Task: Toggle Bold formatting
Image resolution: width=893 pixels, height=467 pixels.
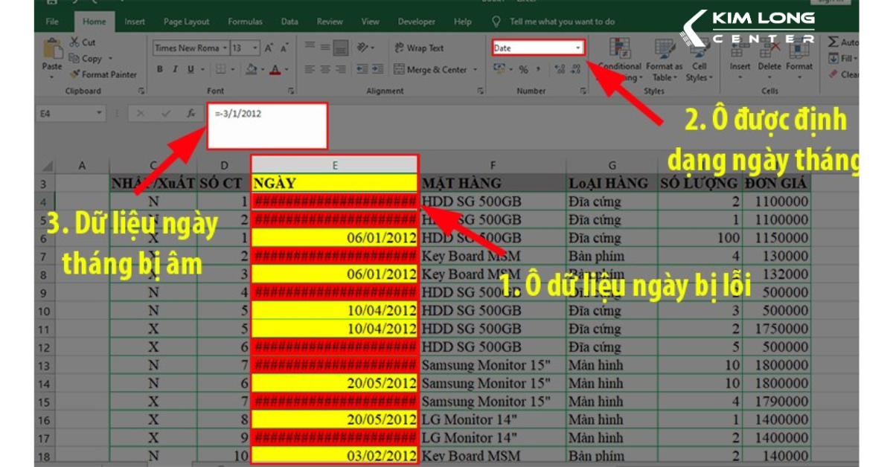Action: click(159, 69)
